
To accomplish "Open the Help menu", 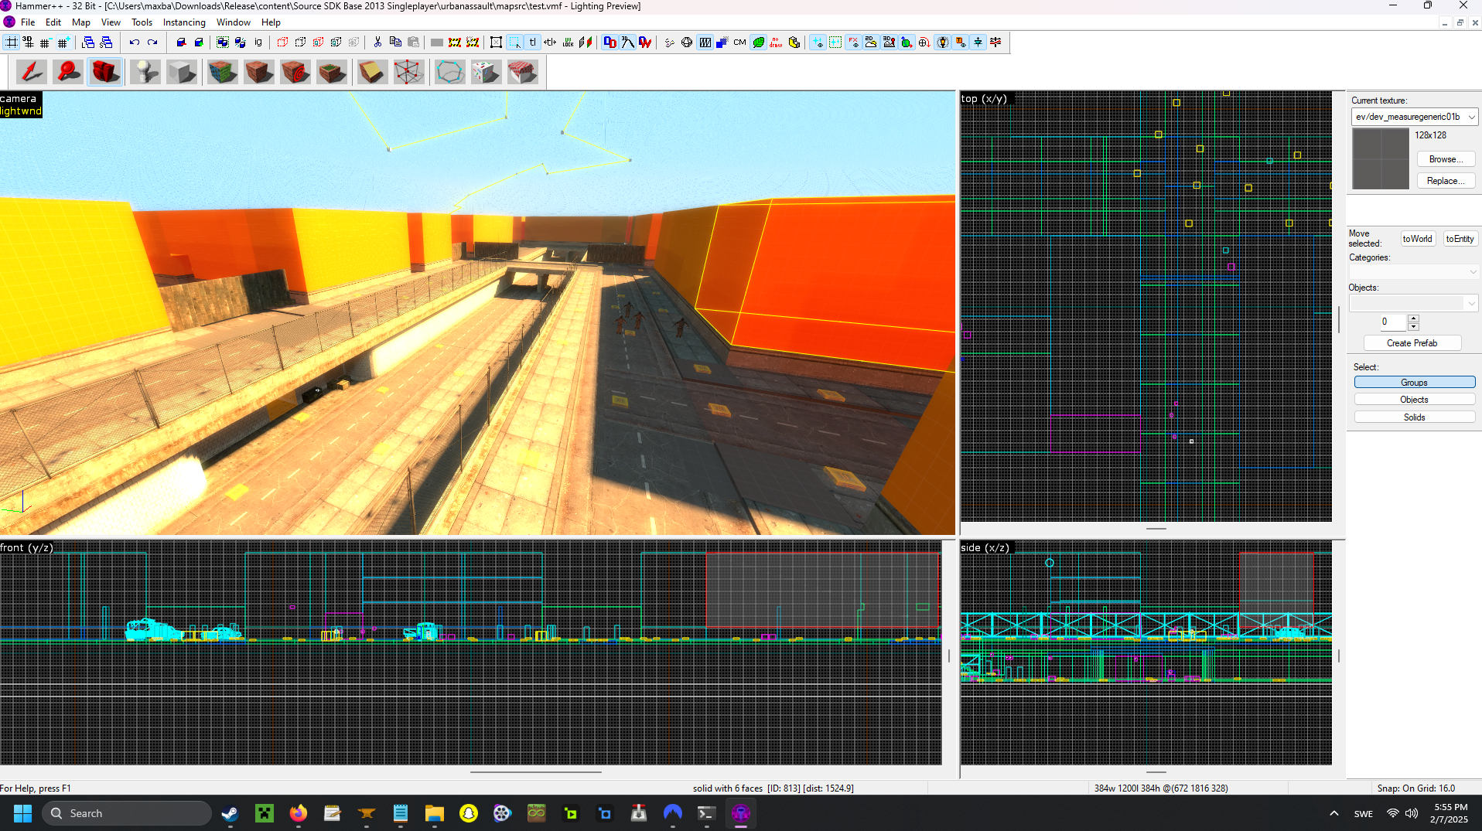I will pos(271,22).
